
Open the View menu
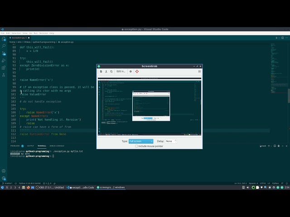tap(25, 33)
